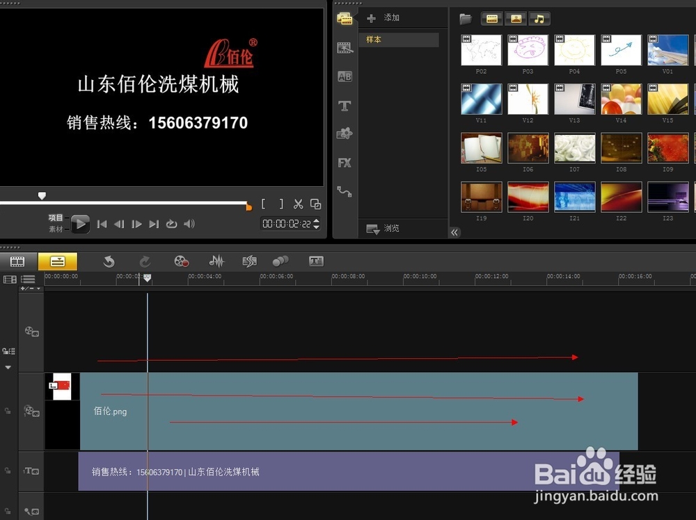Set mark-out bracket in preview panel
The image size is (696, 520).
pyautogui.click(x=281, y=204)
